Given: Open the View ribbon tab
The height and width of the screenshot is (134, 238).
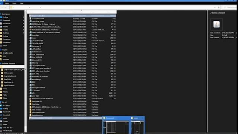Looking at the screenshot, I should click(x=22, y=3).
